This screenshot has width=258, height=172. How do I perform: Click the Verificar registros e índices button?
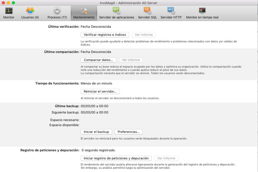tap(105, 35)
